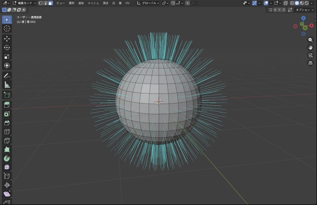Click the zoom magnifier viewport button
Screen dimensions: 317x205
pyautogui.click(x=310, y=40)
